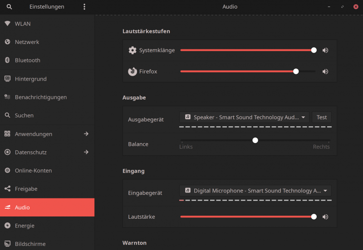
Task: Click the Online-Konten icon
Action: pos(7,171)
